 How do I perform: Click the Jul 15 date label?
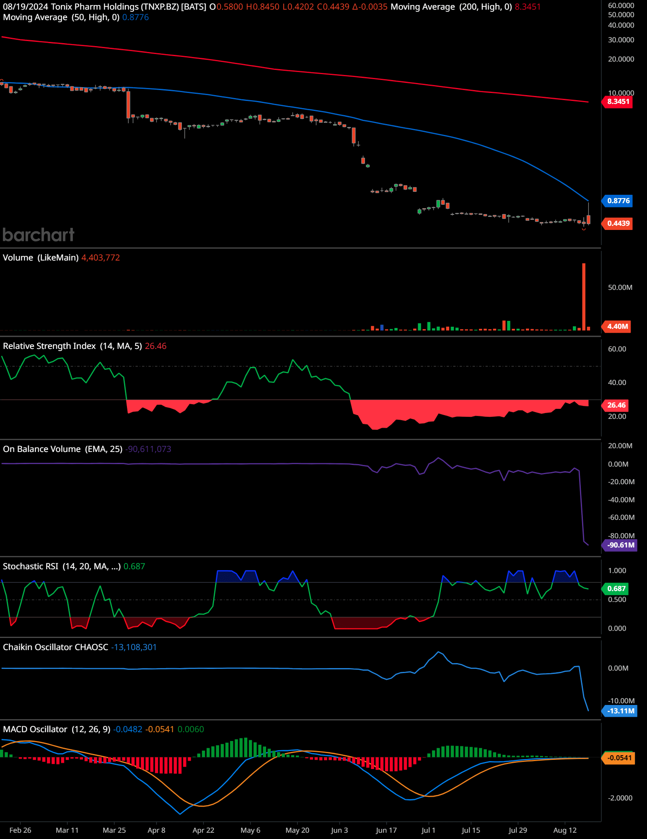pos(471,830)
